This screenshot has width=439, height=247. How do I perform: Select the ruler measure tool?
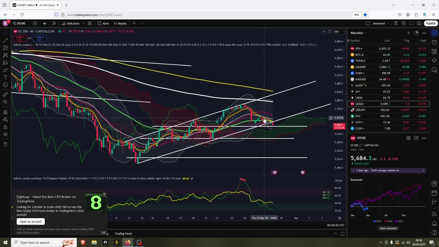pyautogui.click(x=5, y=94)
